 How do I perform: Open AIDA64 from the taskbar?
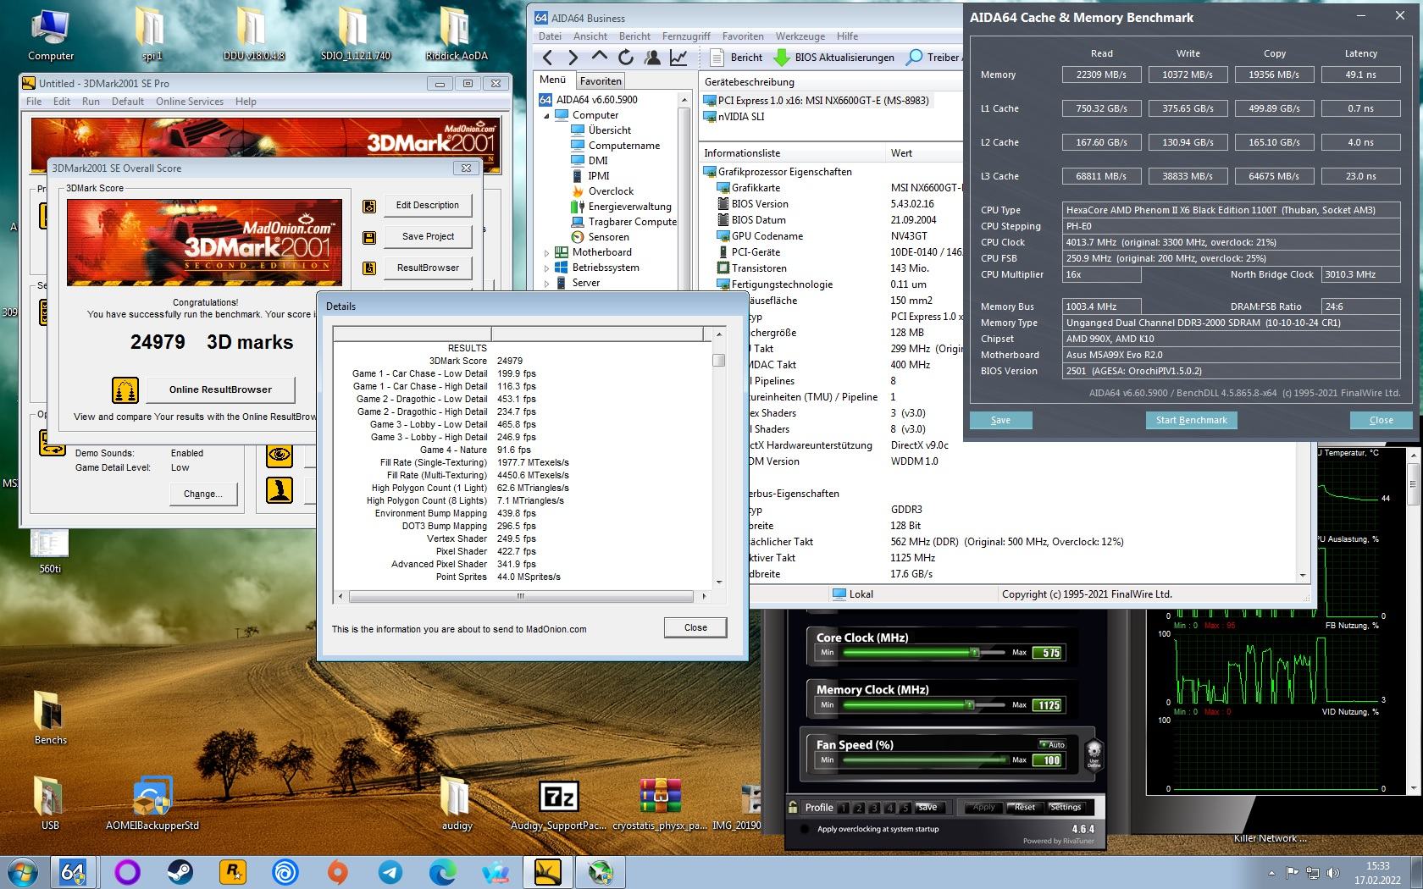73,871
